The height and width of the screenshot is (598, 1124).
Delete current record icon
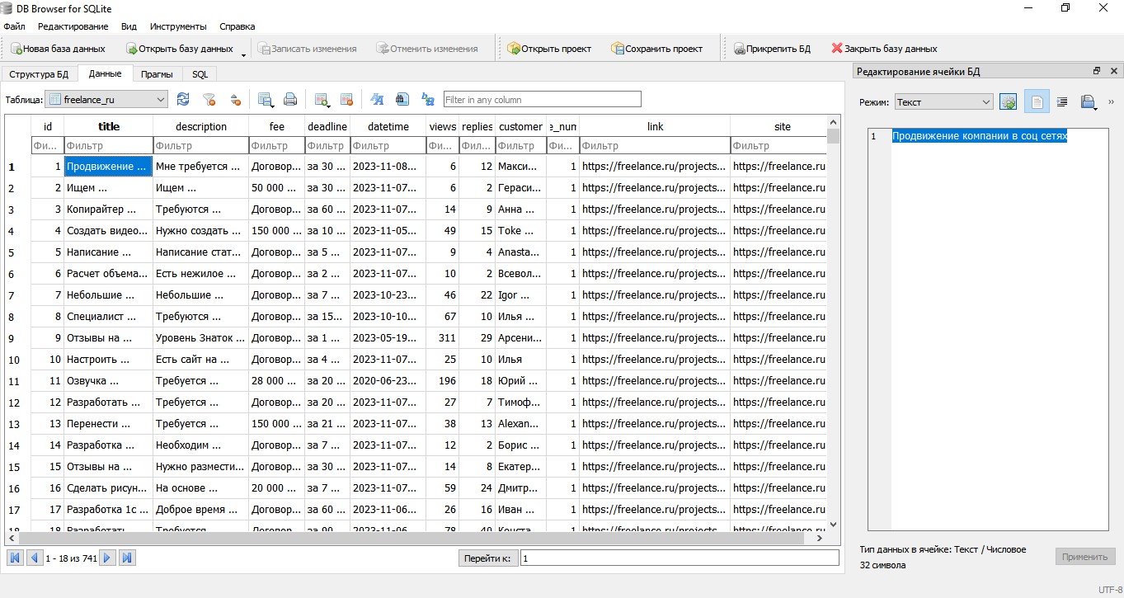coord(346,100)
